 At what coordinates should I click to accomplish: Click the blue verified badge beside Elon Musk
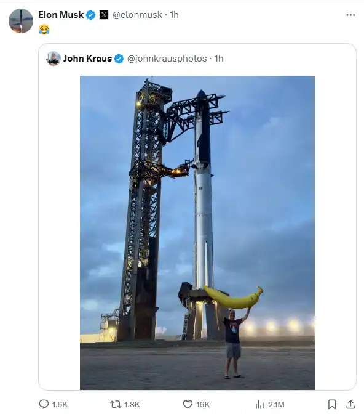click(91, 15)
